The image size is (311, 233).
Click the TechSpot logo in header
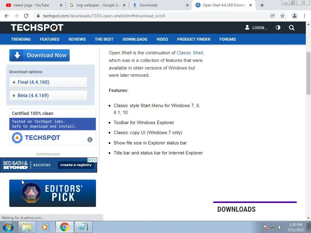(x=37, y=28)
